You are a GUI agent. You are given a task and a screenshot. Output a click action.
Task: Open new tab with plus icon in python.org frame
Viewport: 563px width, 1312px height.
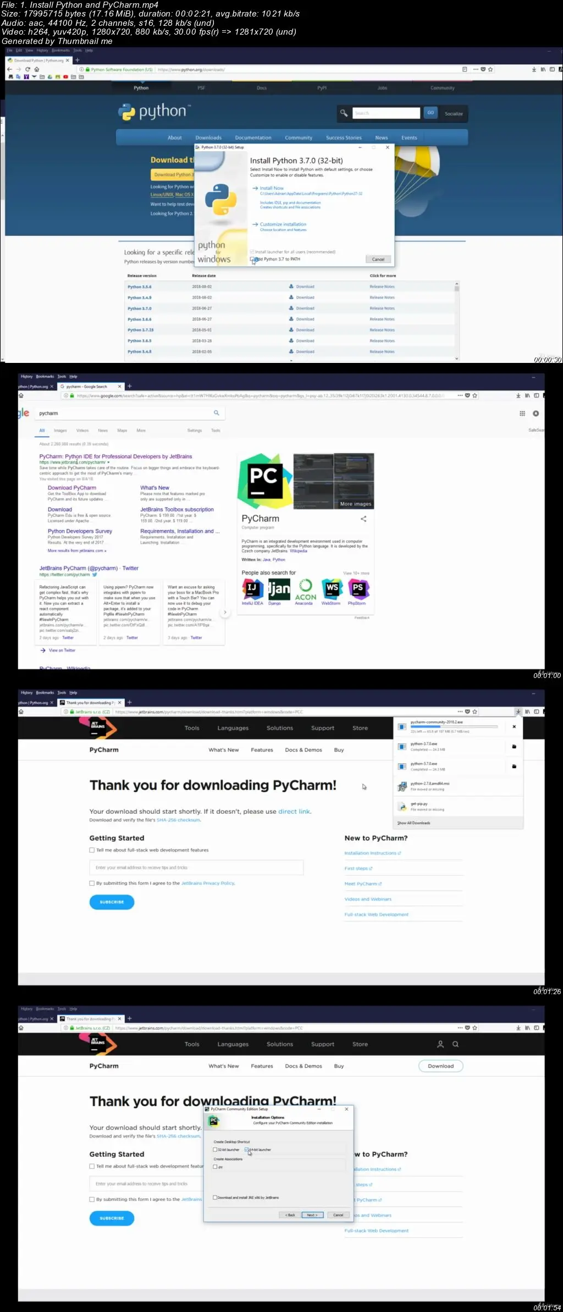pyautogui.click(x=78, y=60)
